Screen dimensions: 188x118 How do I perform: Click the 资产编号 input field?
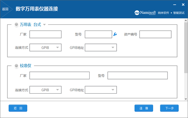click(x=155, y=34)
